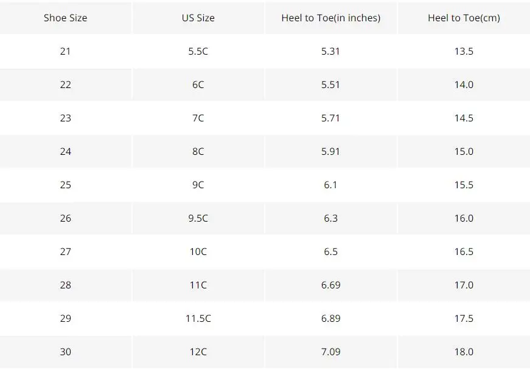Click the Heel to Toe(in inches) header
The height and width of the screenshot is (371, 530).
[x=330, y=18]
